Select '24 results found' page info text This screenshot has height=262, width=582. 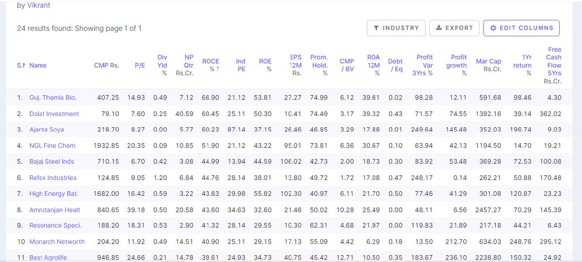point(79,28)
